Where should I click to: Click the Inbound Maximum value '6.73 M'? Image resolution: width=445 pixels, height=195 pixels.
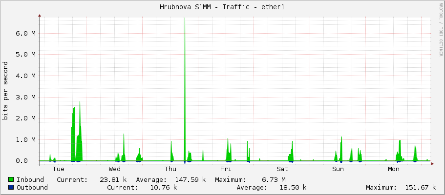click(274, 180)
